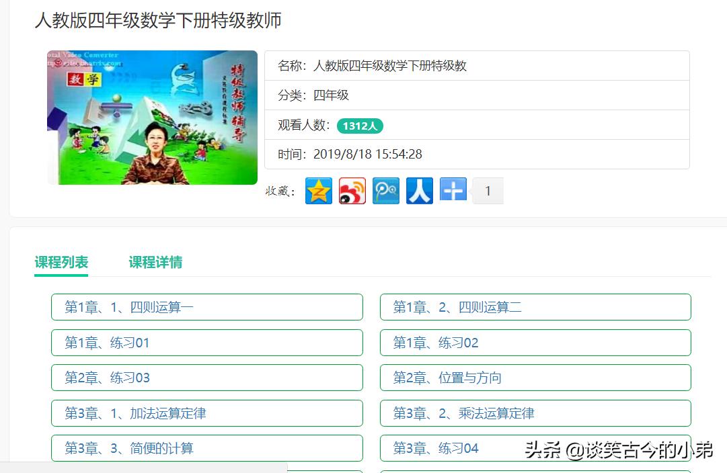Open 第3章、1、加法运算定律 lesson

coord(206,413)
